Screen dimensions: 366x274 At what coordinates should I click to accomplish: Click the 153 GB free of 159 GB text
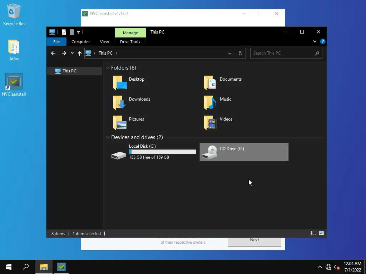click(149, 157)
